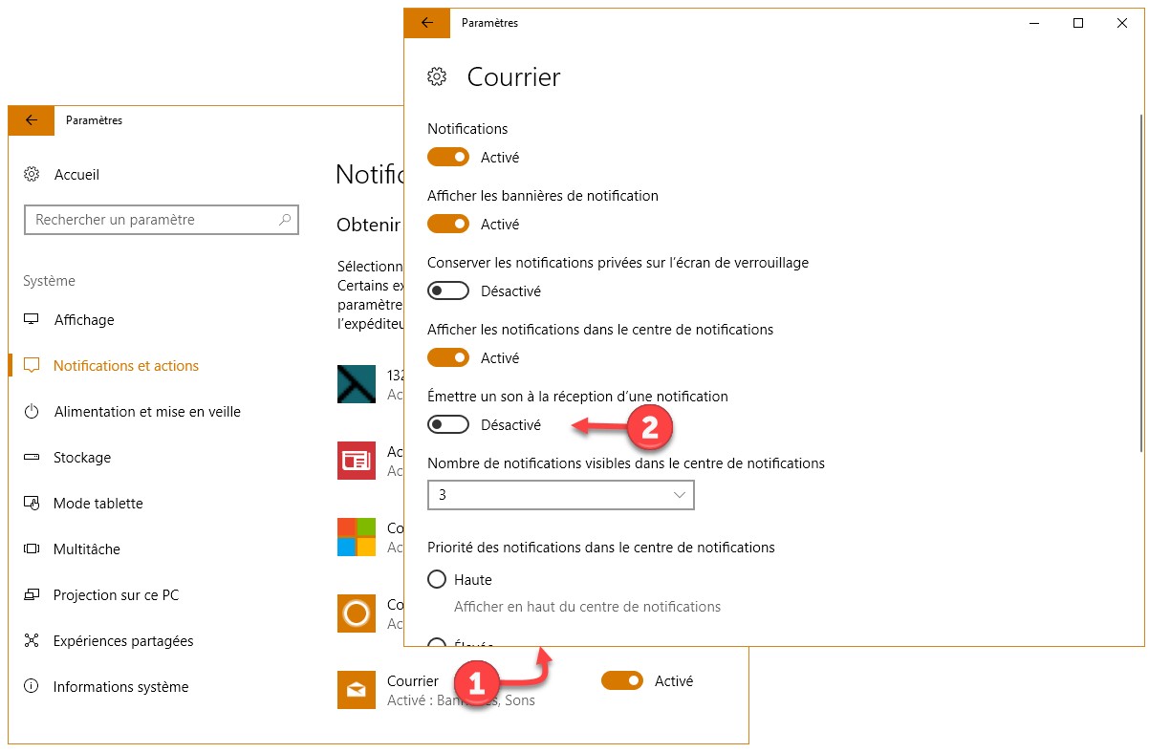This screenshot has width=1149, height=753.
Task: Toggle Afficher les bannières de notification
Action: tap(448, 224)
